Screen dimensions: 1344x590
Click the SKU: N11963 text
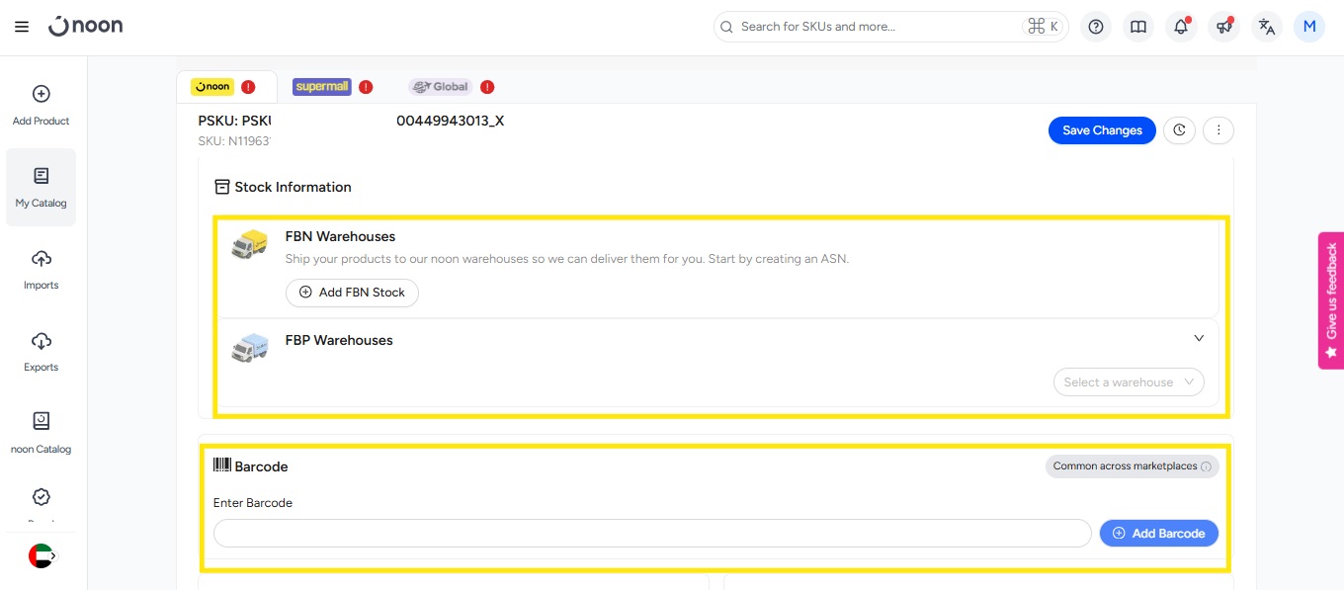tap(234, 141)
